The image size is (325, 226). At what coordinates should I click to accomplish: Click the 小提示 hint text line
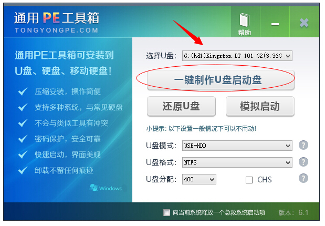click(201, 129)
